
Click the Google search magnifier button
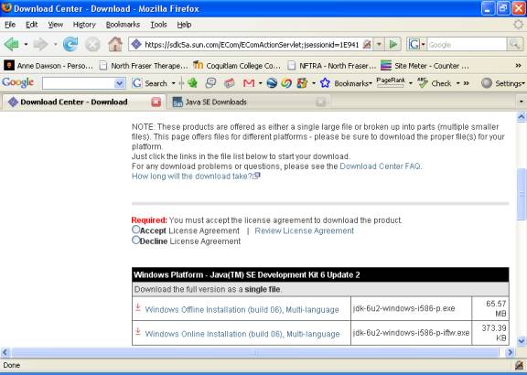[514, 44]
